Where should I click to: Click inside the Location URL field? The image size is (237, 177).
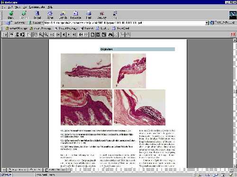click(x=125, y=23)
